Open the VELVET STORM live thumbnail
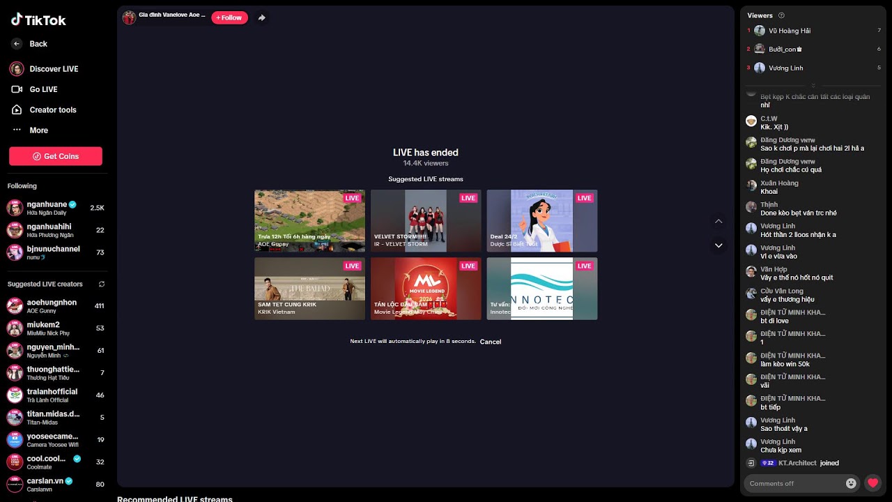The height and width of the screenshot is (502, 892). pos(426,220)
